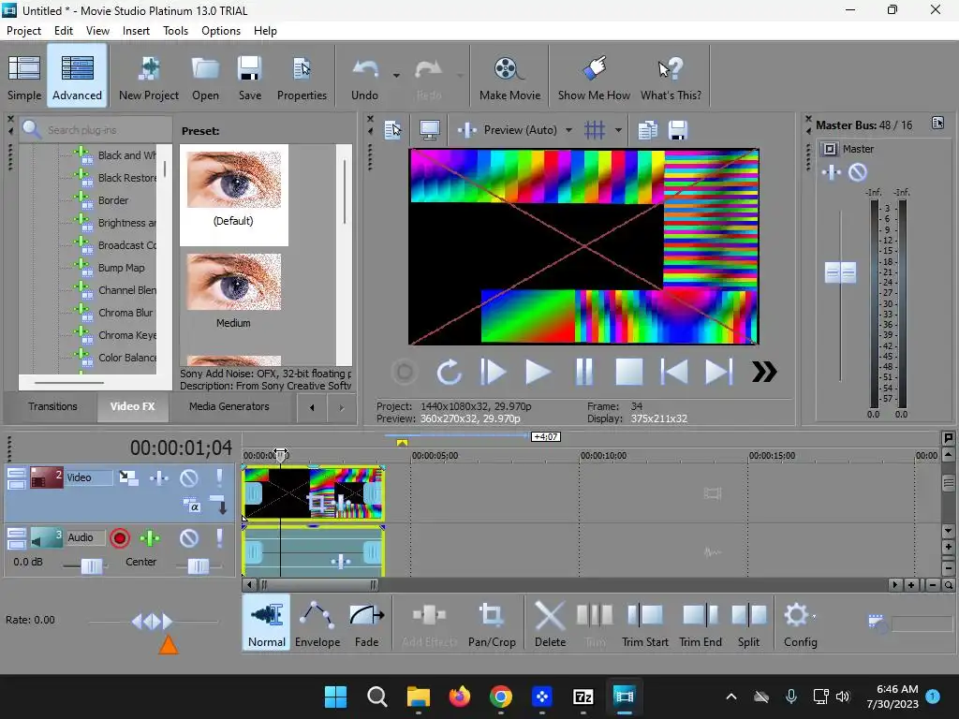Trim End of selected event

pyautogui.click(x=701, y=624)
